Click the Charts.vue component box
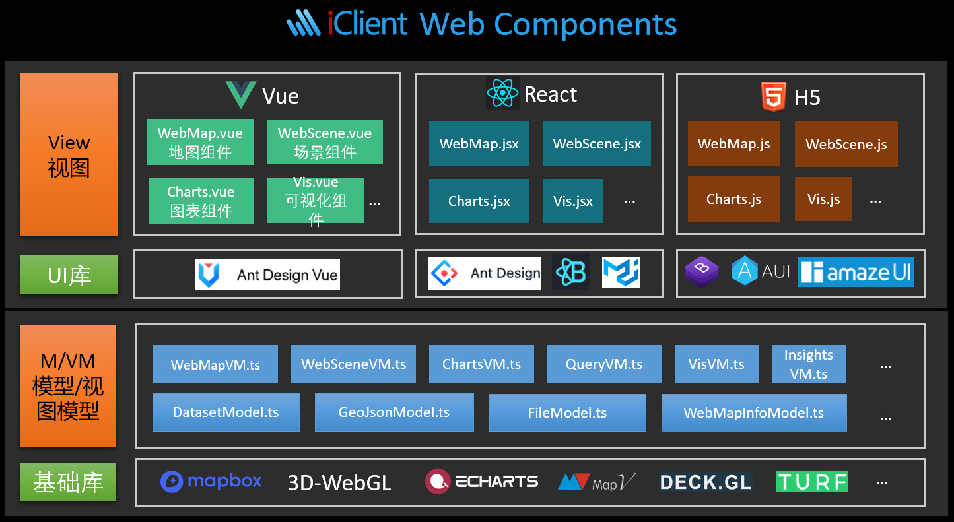Image resolution: width=954 pixels, height=522 pixels. [x=201, y=201]
